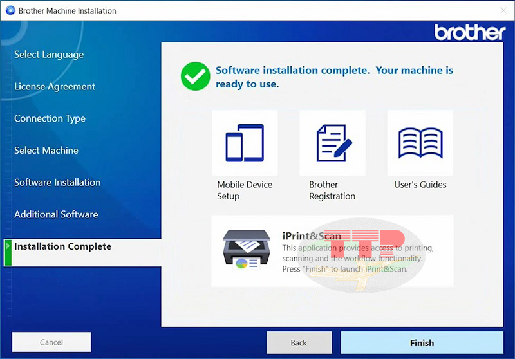
Task: Select the Additional Software step
Action: coord(56,214)
